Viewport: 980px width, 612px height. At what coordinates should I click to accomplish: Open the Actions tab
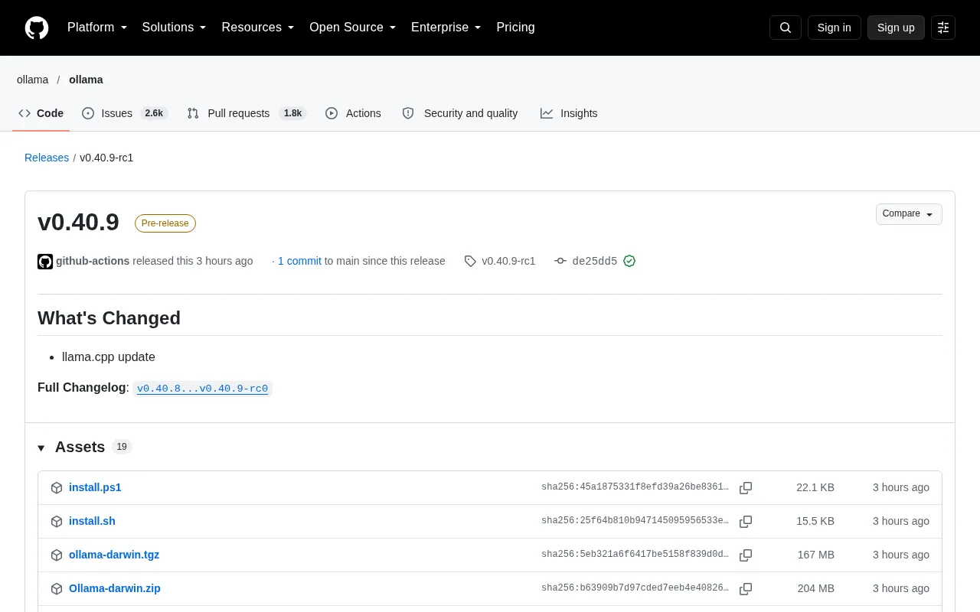click(x=353, y=113)
